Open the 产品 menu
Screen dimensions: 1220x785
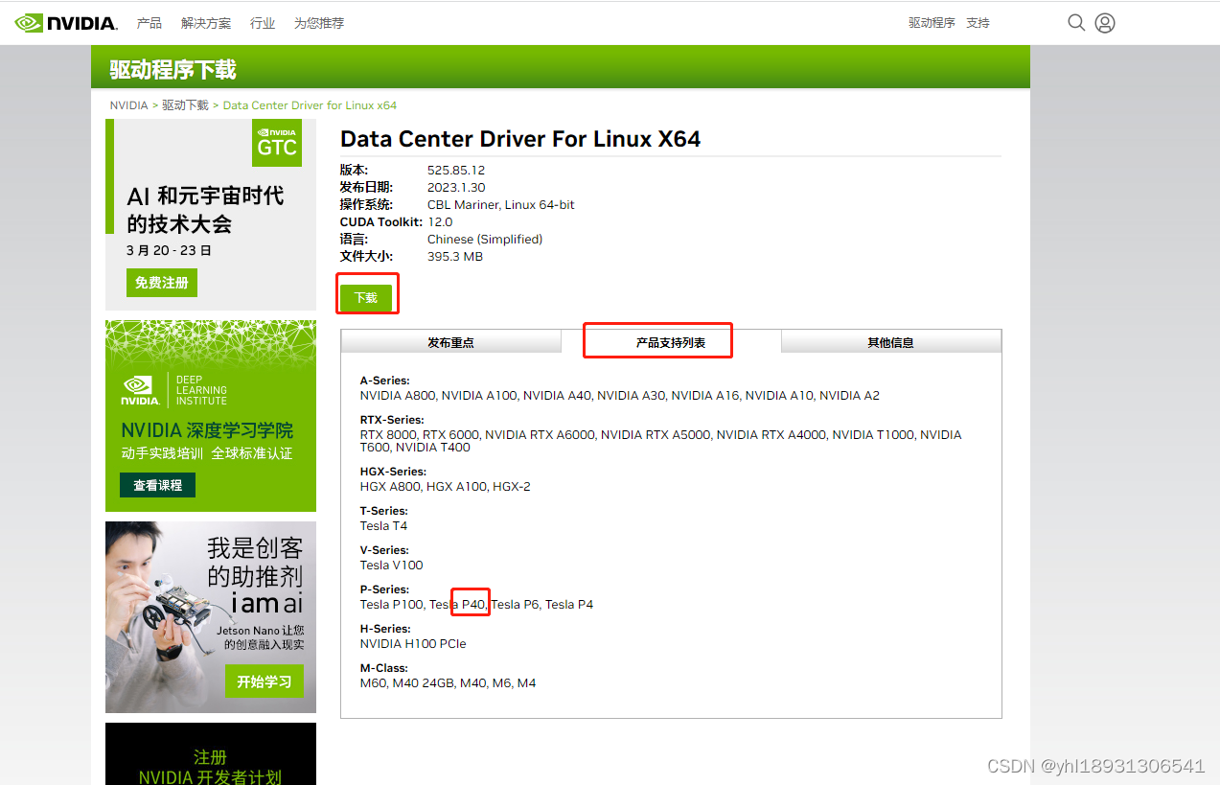[149, 22]
